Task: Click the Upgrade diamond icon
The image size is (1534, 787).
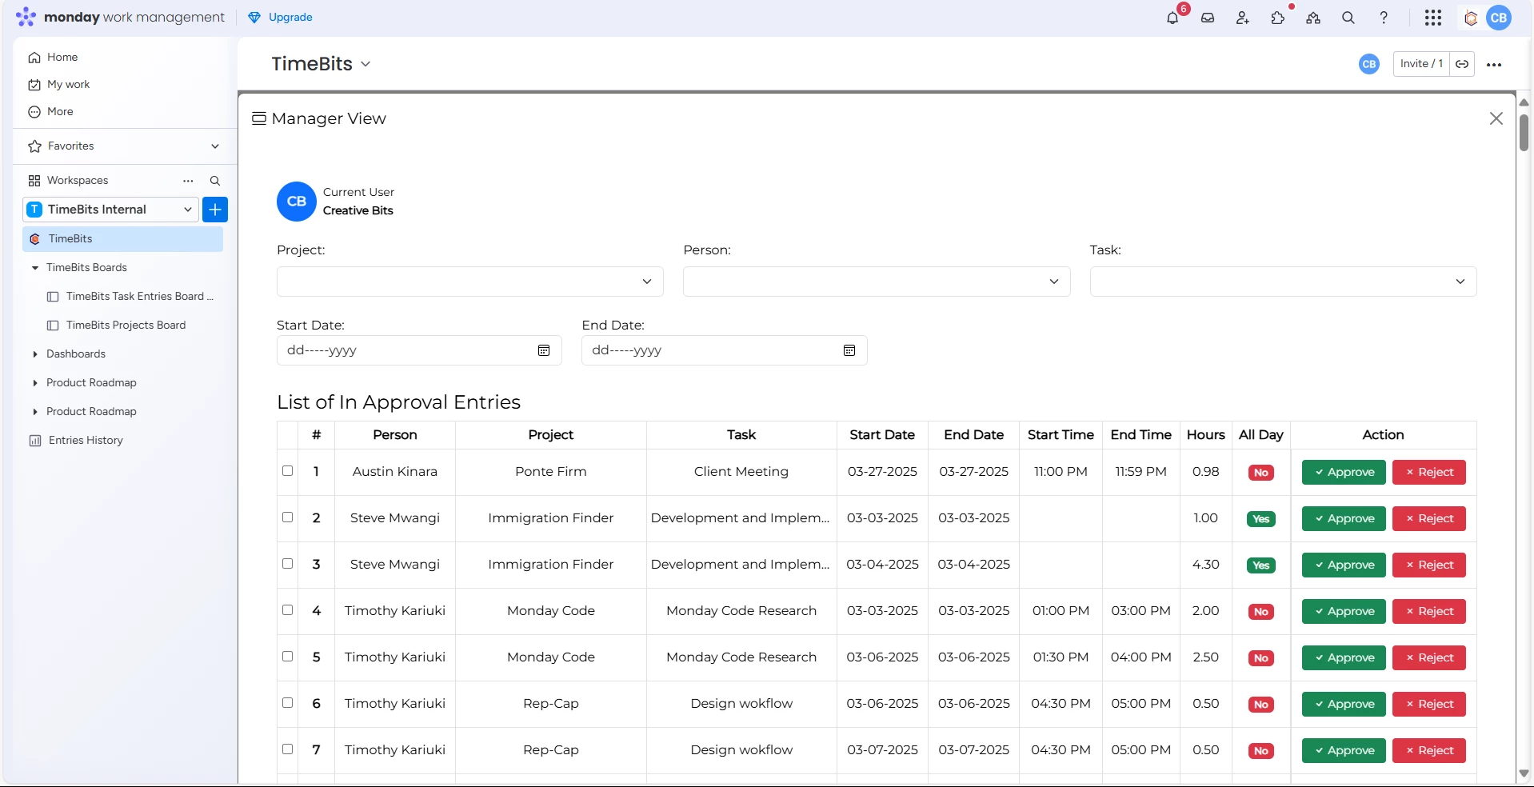Action: 254,18
